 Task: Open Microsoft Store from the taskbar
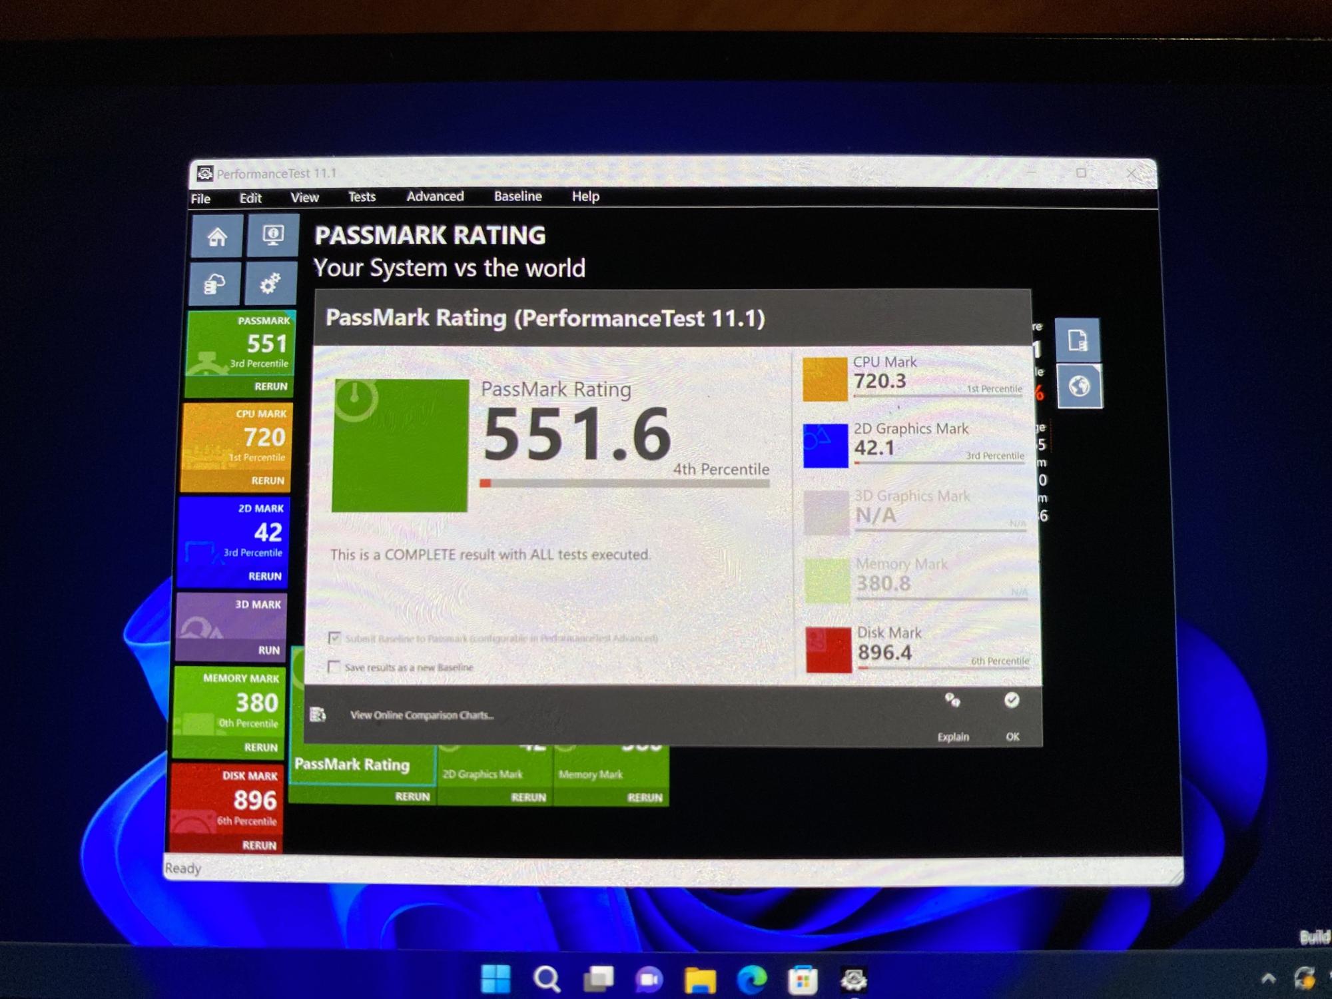tap(803, 980)
